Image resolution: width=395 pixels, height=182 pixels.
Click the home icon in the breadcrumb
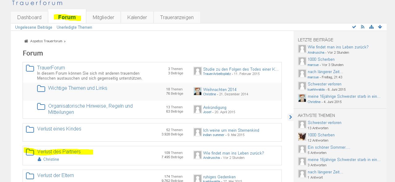(x=26, y=41)
